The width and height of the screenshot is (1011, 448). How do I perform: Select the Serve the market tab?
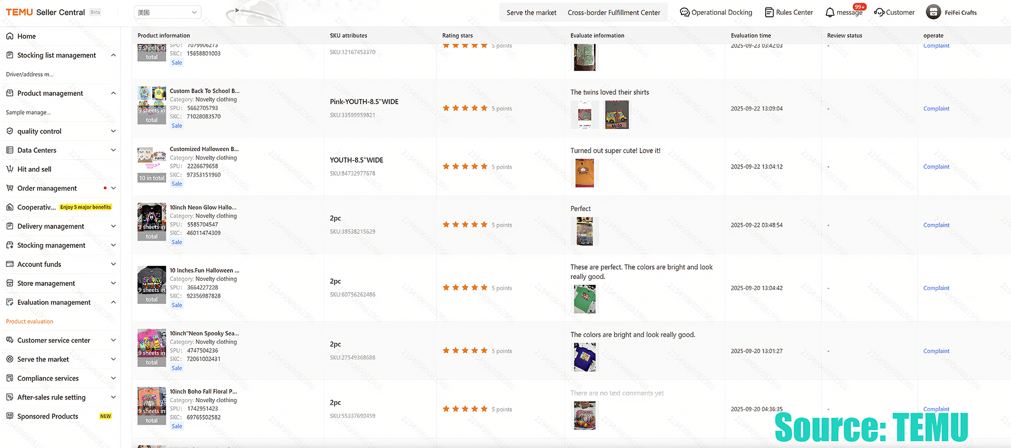[531, 13]
